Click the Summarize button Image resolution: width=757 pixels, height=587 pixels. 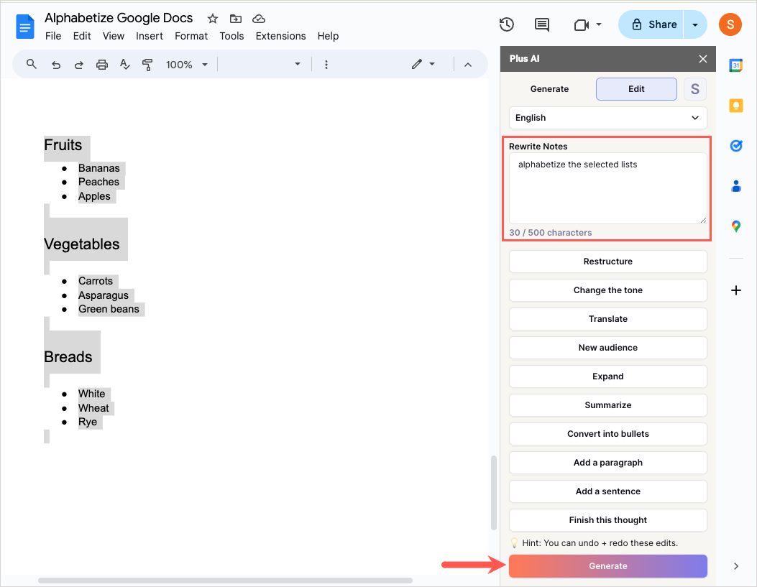(x=607, y=405)
